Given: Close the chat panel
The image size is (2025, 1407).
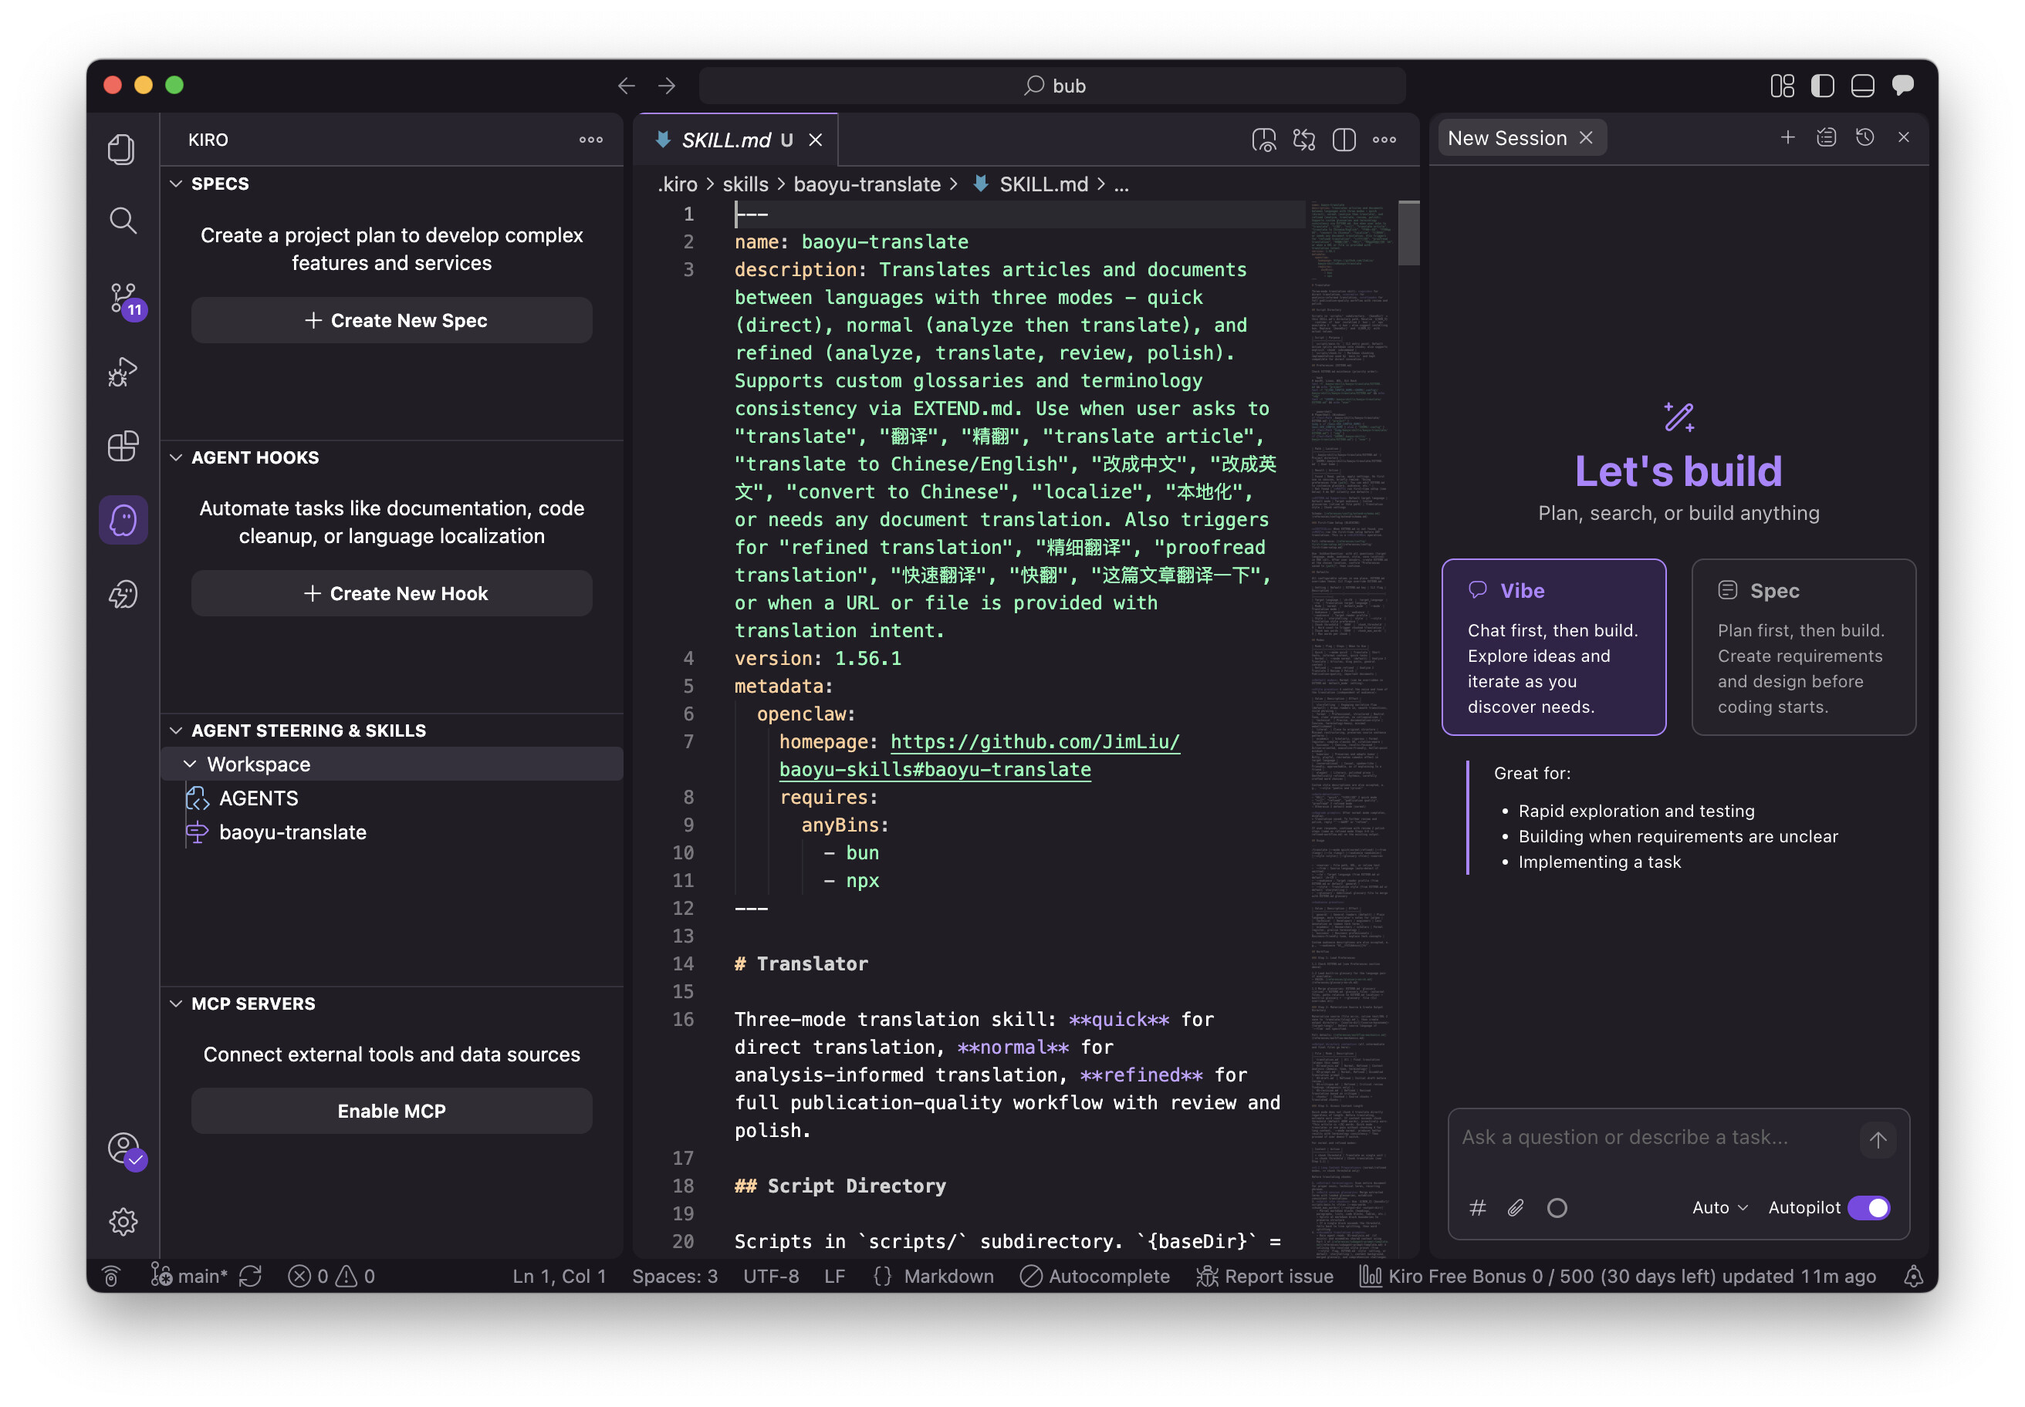Looking at the screenshot, I should (1904, 137).
